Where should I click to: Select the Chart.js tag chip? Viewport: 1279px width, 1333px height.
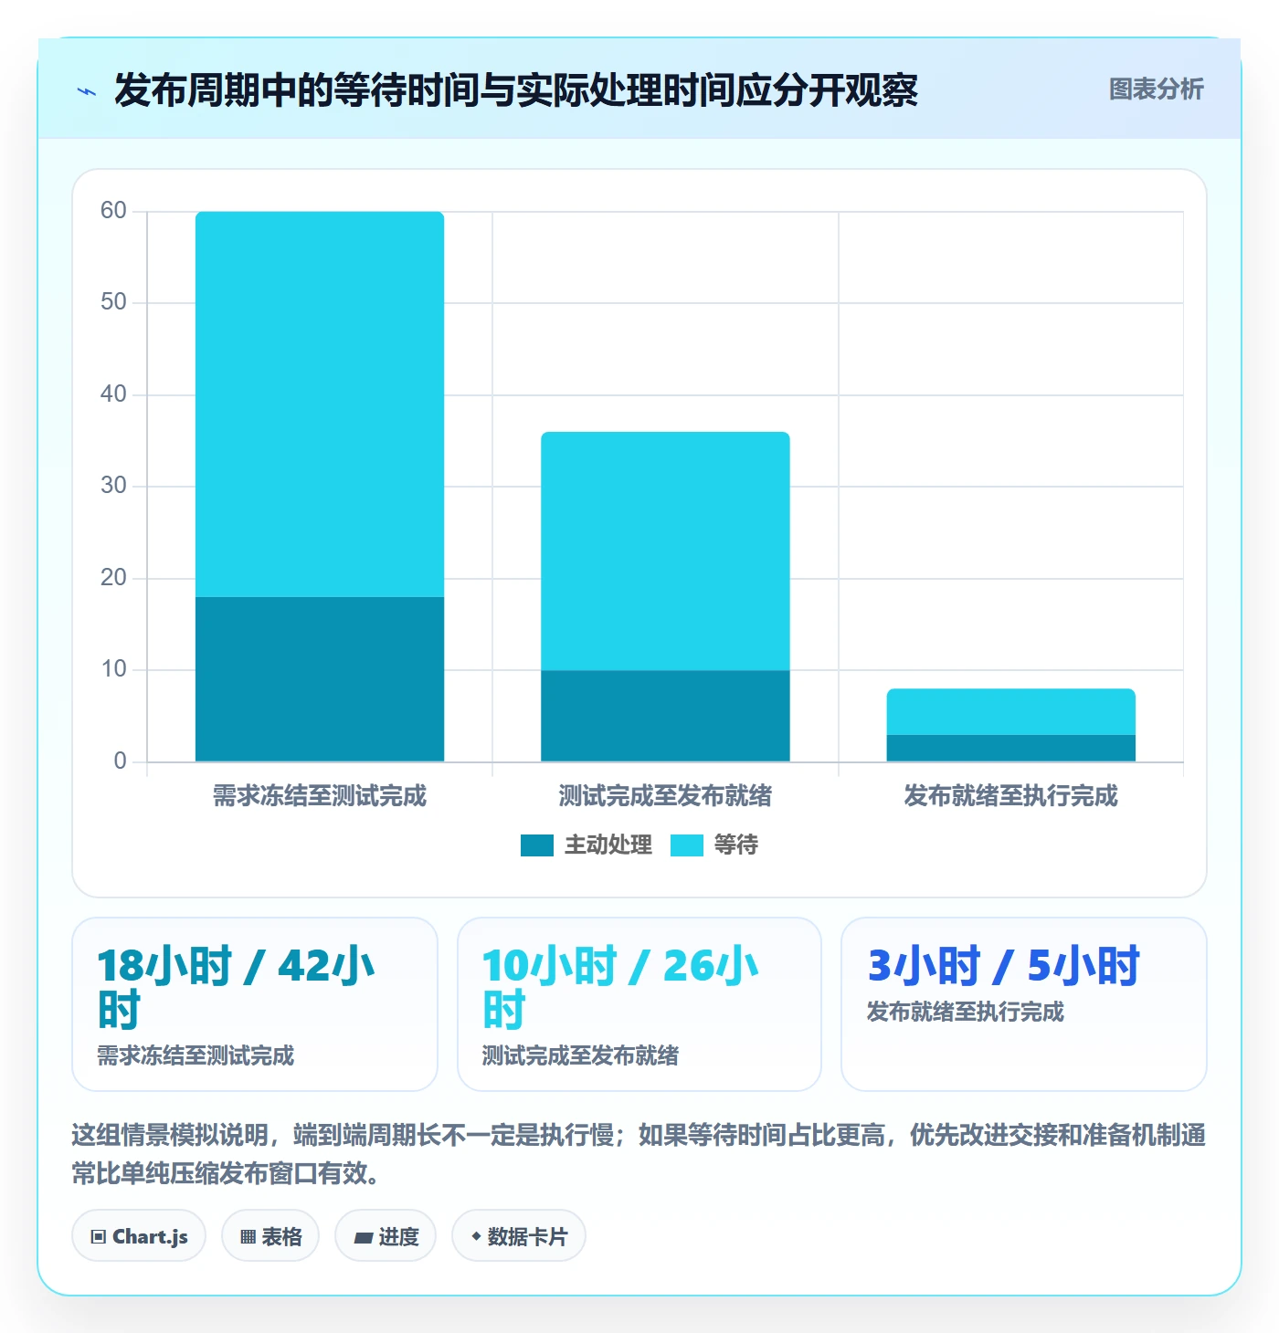point(139,1236)
